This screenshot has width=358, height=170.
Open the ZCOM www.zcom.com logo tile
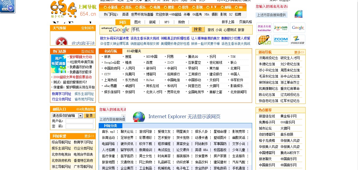point(281,40)
